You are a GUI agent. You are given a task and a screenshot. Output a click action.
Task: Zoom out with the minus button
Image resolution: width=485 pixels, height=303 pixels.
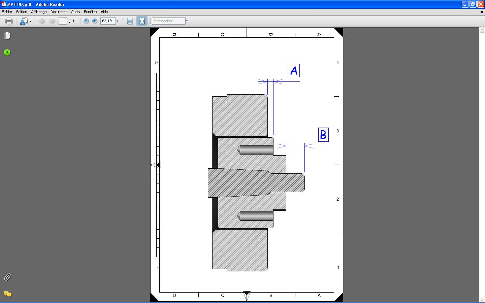coord(86,21)
